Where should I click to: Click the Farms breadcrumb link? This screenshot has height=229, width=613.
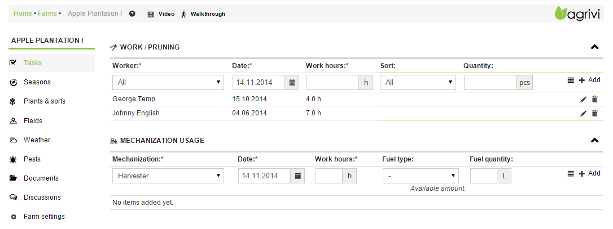[47, 14]
